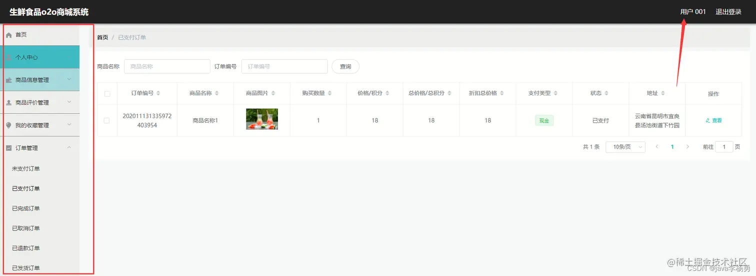Select 已支付订单 in the sidebar

26,188
